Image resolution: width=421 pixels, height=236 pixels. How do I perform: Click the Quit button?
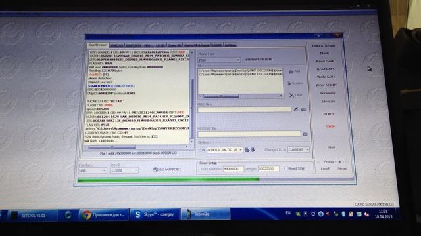coord(332,147)
